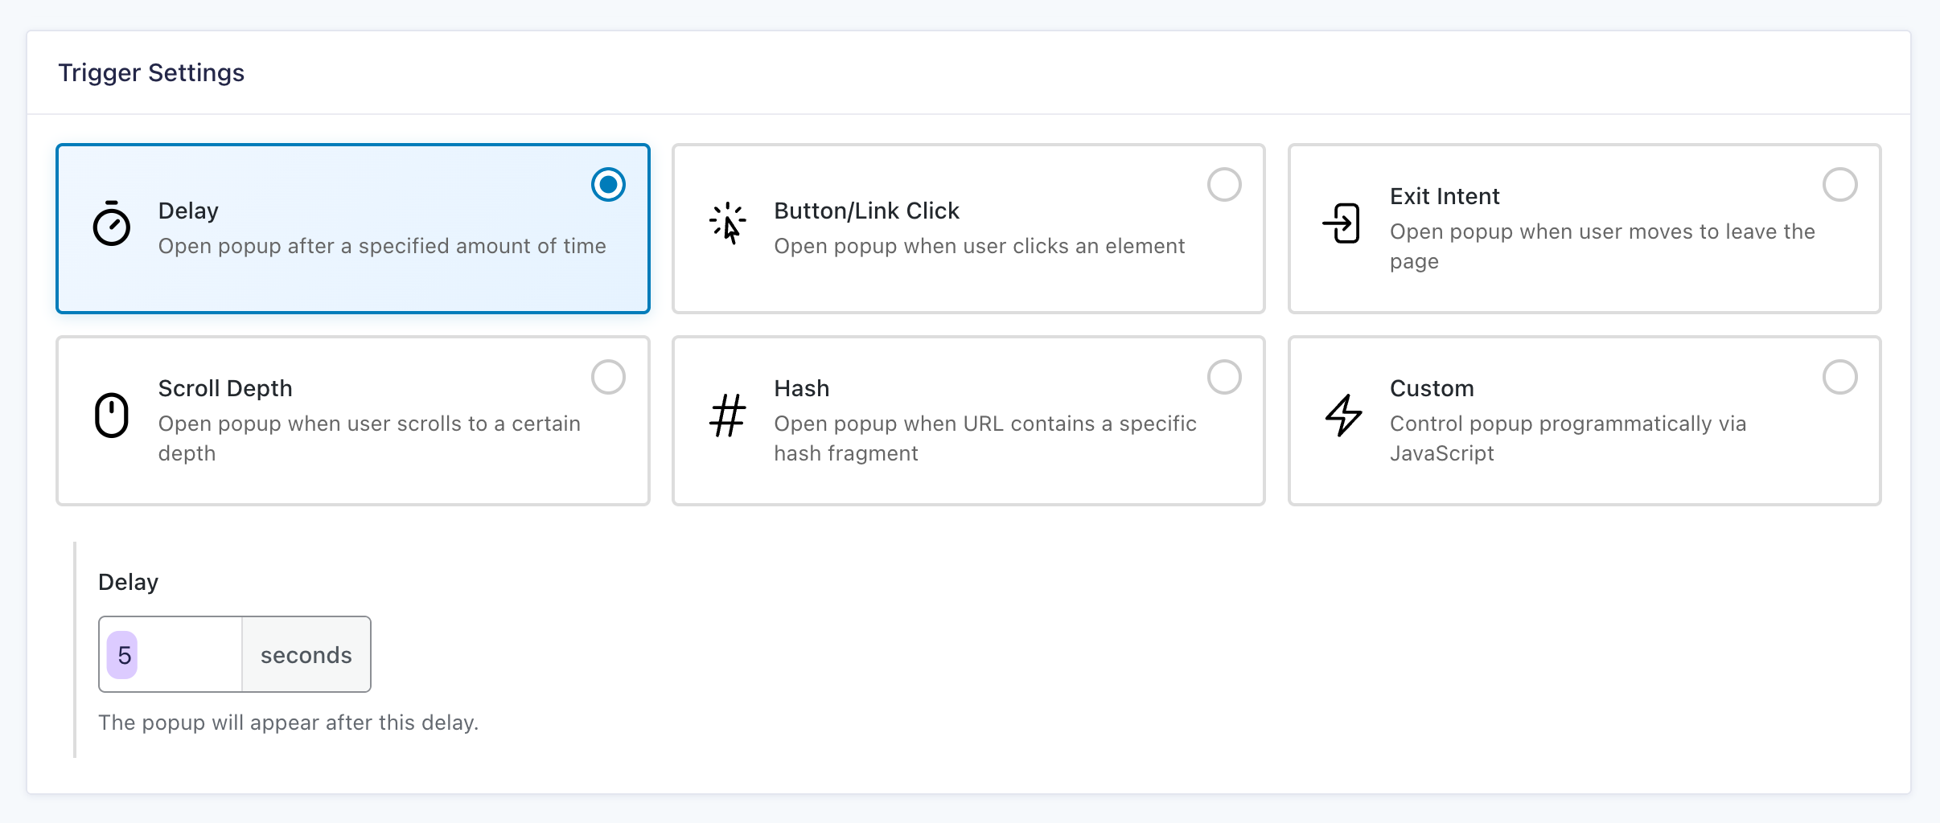This screenshot has height=823, width=1940.
Task: Click the hash symbol icon
Action: [727, 416]
